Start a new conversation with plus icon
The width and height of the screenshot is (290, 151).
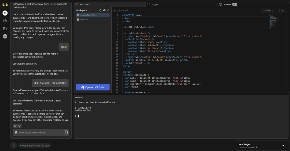tap(5, 36)
